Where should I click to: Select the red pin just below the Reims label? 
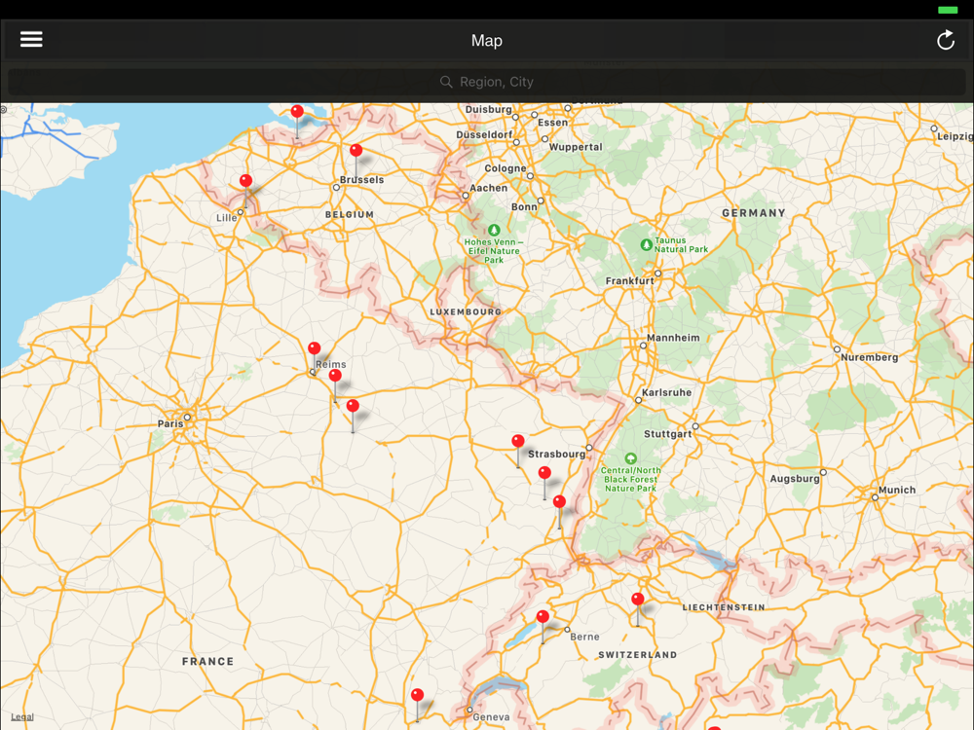335,375
